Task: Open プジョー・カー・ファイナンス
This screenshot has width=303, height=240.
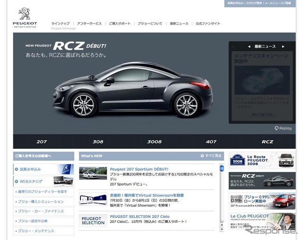Action: pos(44,211)
